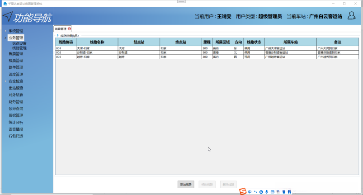363x195 pixels.
Task: Open the 领导查询 menu item
Action: tap(16, 109)
